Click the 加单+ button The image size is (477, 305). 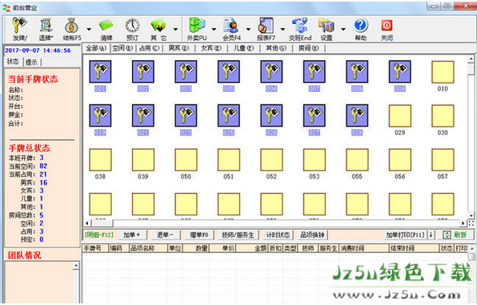click(x=132, y=235)
